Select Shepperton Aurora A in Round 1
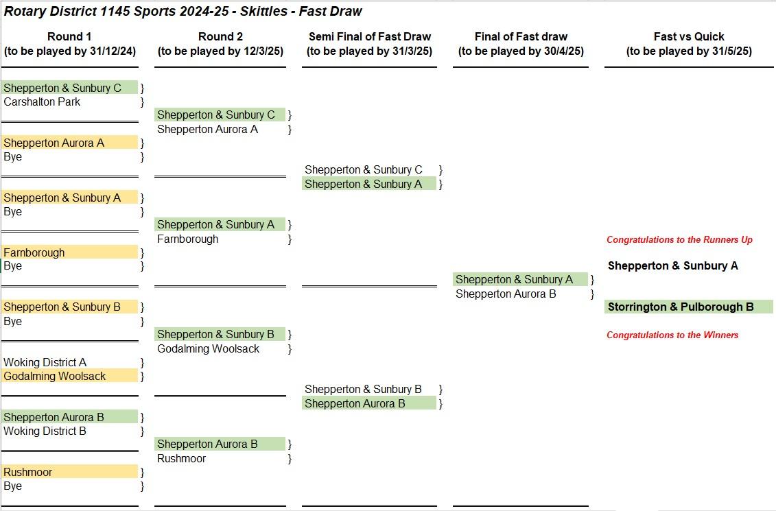The image size is (776, 511). point(54,143)
